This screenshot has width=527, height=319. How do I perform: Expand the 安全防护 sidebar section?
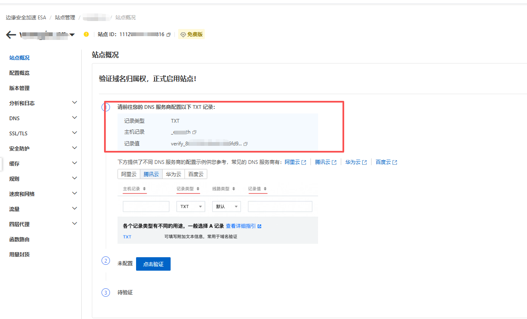point(19,148)
